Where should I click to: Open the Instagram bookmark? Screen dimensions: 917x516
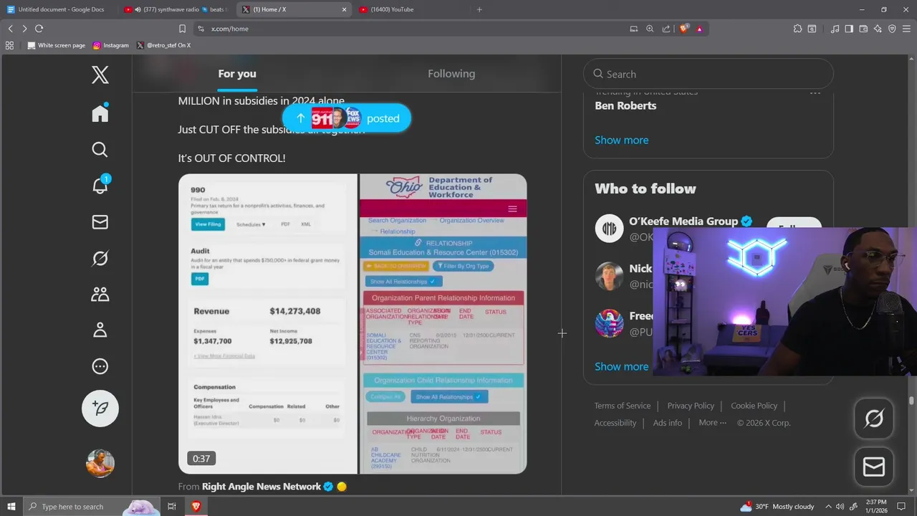coord(110,45)
